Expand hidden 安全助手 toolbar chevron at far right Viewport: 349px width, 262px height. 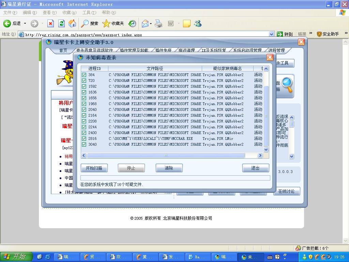[x=346, y=33]
